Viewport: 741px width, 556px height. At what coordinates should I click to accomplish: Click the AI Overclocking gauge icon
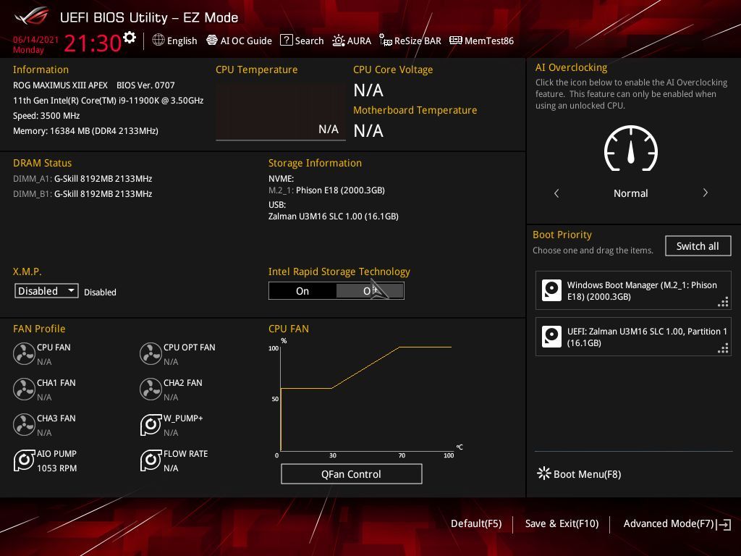(631, 148)
